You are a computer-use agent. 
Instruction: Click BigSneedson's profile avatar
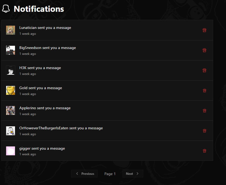coord(10,50)
